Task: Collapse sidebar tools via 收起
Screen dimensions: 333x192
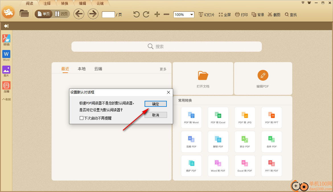Action: point(6,99)
